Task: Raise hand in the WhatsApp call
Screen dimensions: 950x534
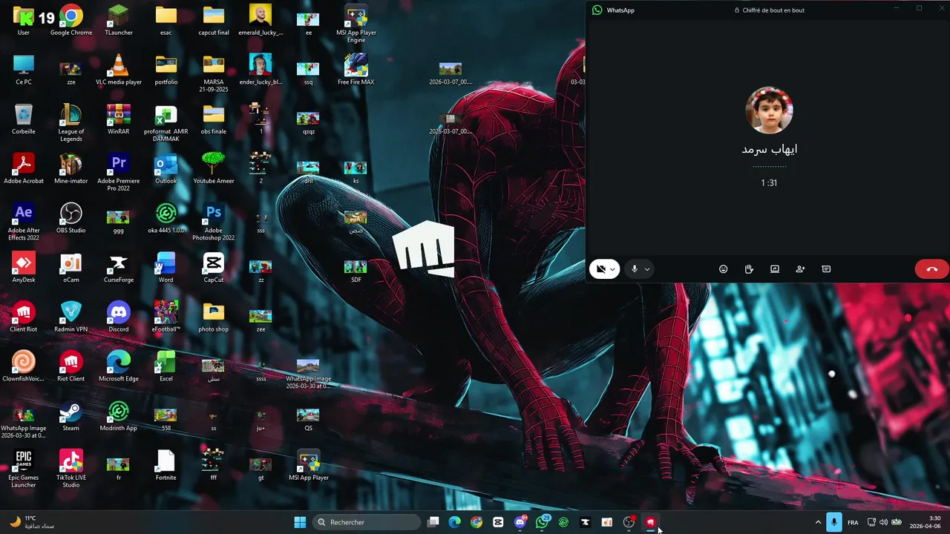Action: (749, 269)
